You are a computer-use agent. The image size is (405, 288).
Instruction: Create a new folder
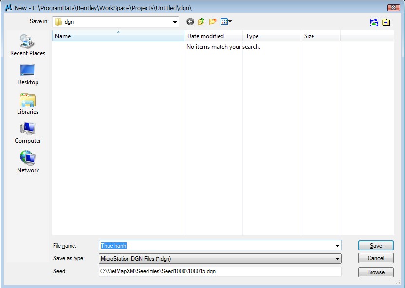tap(213, 22)
